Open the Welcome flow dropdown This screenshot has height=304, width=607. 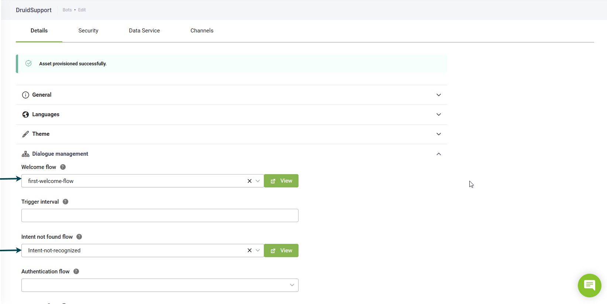click(258, 181)
